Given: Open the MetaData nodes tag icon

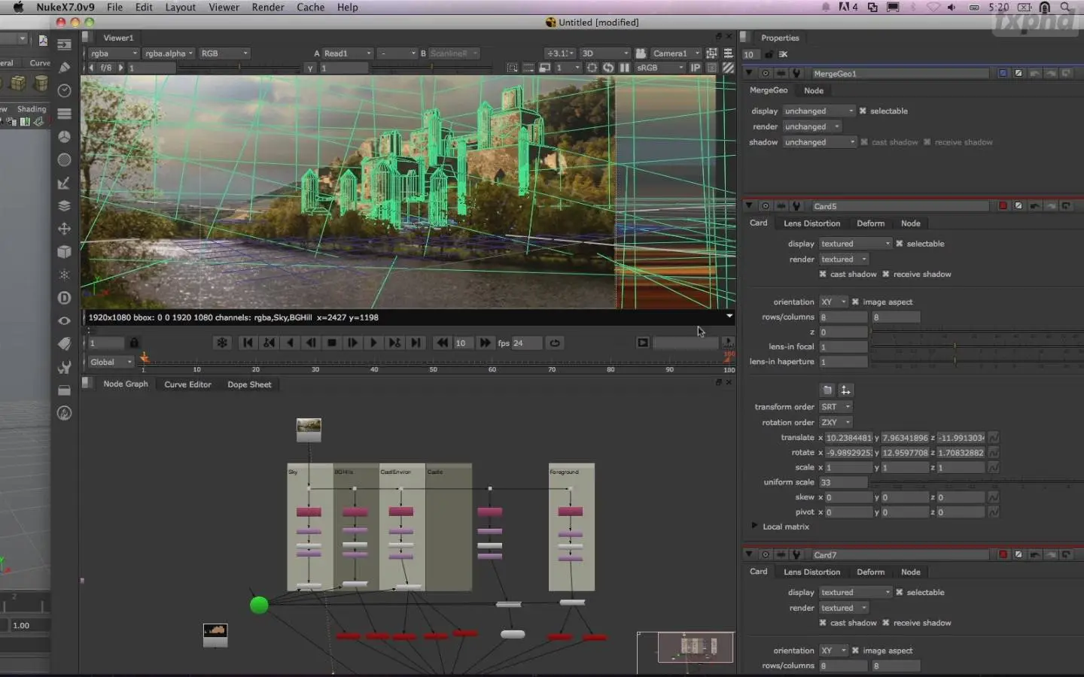Looking at the screenshot, I should (65, 344).
